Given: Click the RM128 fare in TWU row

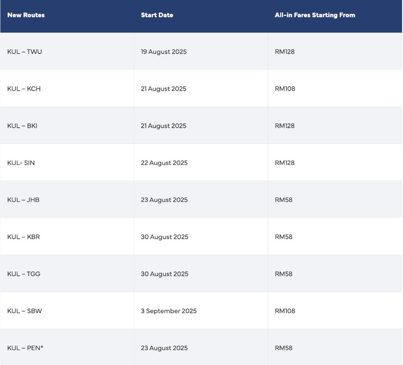Looking at the screenshot, I should [284, 52].
